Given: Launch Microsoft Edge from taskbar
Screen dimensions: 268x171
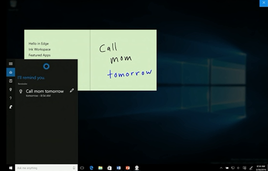Looking at the screenshot, I should (x=91, y=168).
